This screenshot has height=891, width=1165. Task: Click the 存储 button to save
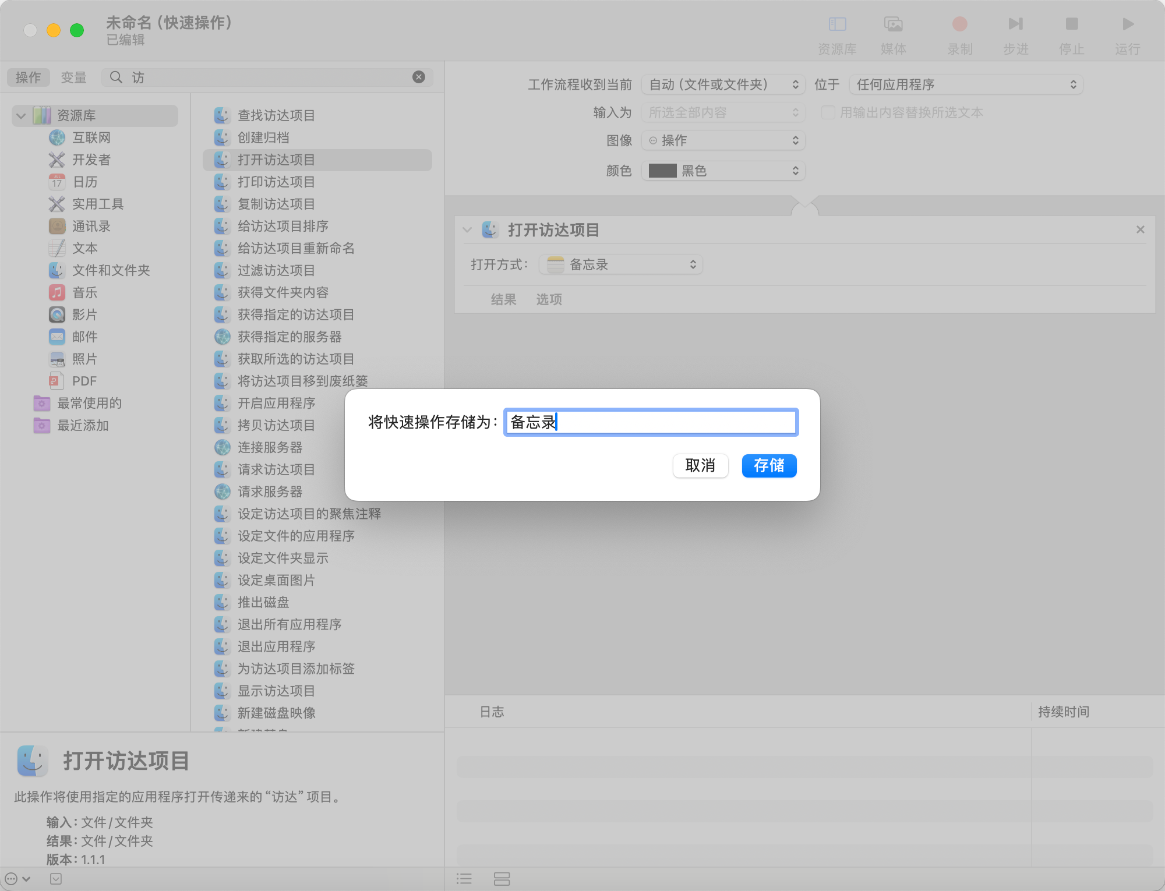(769, 466)
